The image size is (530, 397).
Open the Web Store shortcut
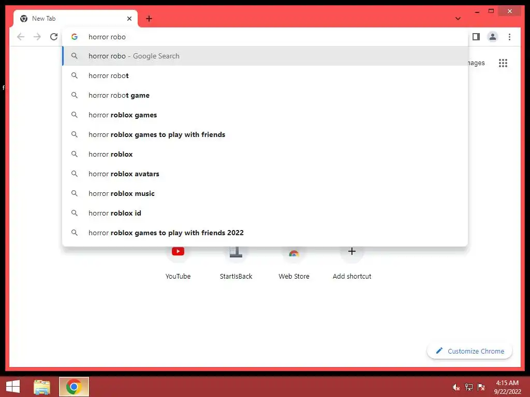click(294, 263)
